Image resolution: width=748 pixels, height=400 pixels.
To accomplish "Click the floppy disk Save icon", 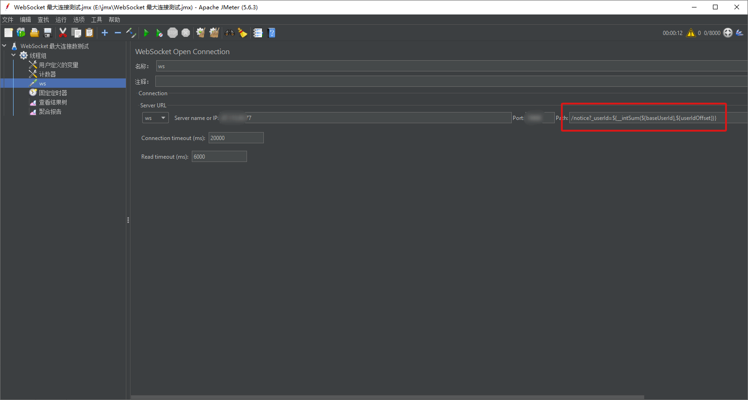I will [48, 33].
